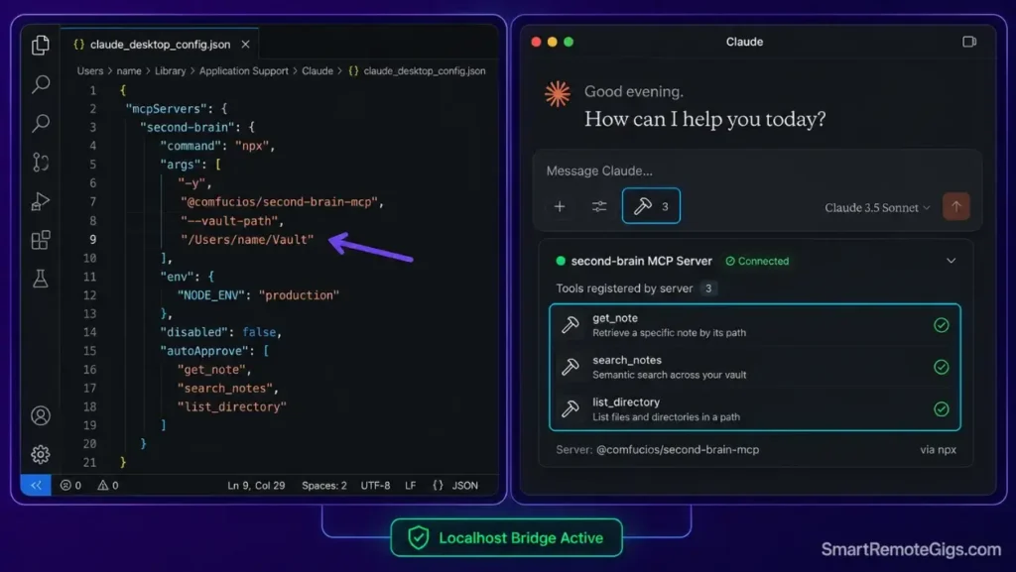Click the Application Support breadcrumb segment
Image resolution: width=1016 pixels, height=572 pixels.
click(244, 71)
